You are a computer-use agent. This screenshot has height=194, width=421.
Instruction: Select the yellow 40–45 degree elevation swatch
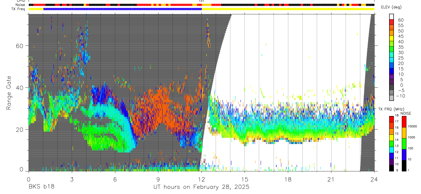(x=392, y=38)
